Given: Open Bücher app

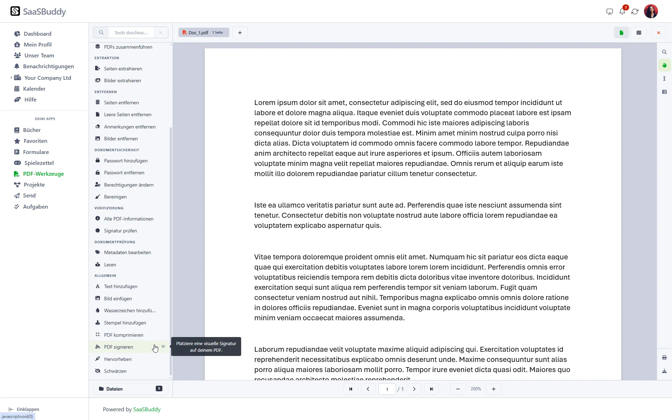Looking at the screenshot, I should (27, 130).
